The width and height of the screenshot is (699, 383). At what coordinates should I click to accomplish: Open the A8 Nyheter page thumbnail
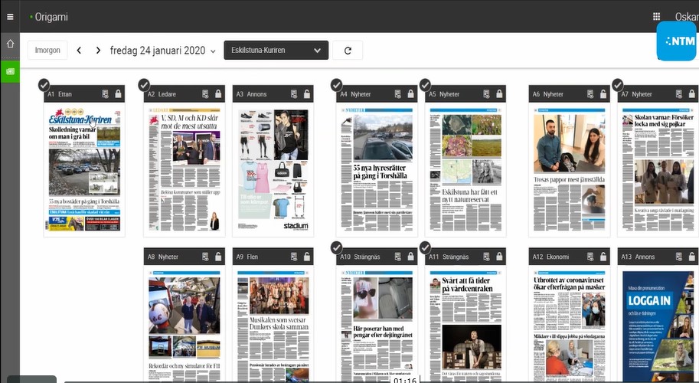184,324
